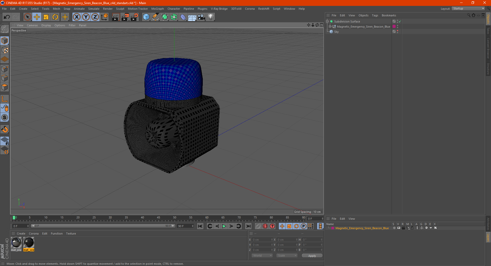Open the Content Browser side tab

488,48
